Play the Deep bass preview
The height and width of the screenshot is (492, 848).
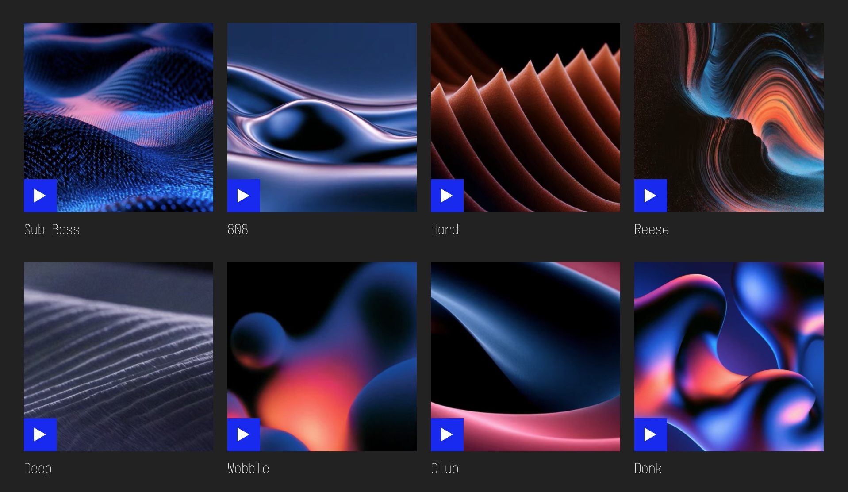click(x=40, y=434)
